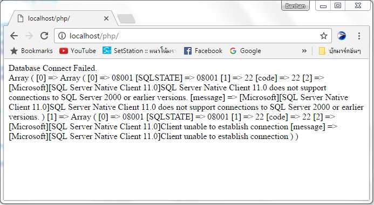Screen dimensions: 374x205
Task: Click final 'Client unable to establish connection )' text
Action: pyautogui.click(x=227, y=136)
